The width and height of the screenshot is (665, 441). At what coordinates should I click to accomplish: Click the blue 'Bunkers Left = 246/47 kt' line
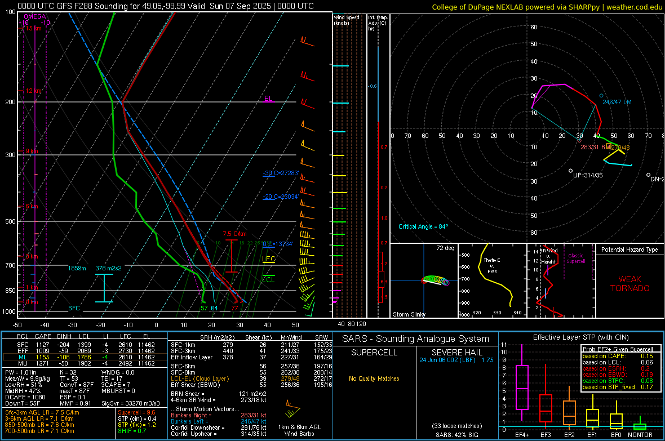coord(219,421)
